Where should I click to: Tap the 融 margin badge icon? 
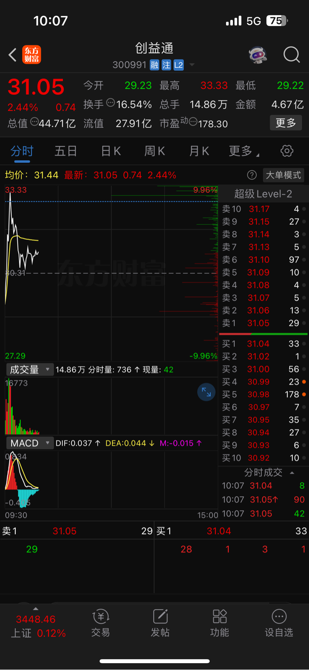(154, 65)
